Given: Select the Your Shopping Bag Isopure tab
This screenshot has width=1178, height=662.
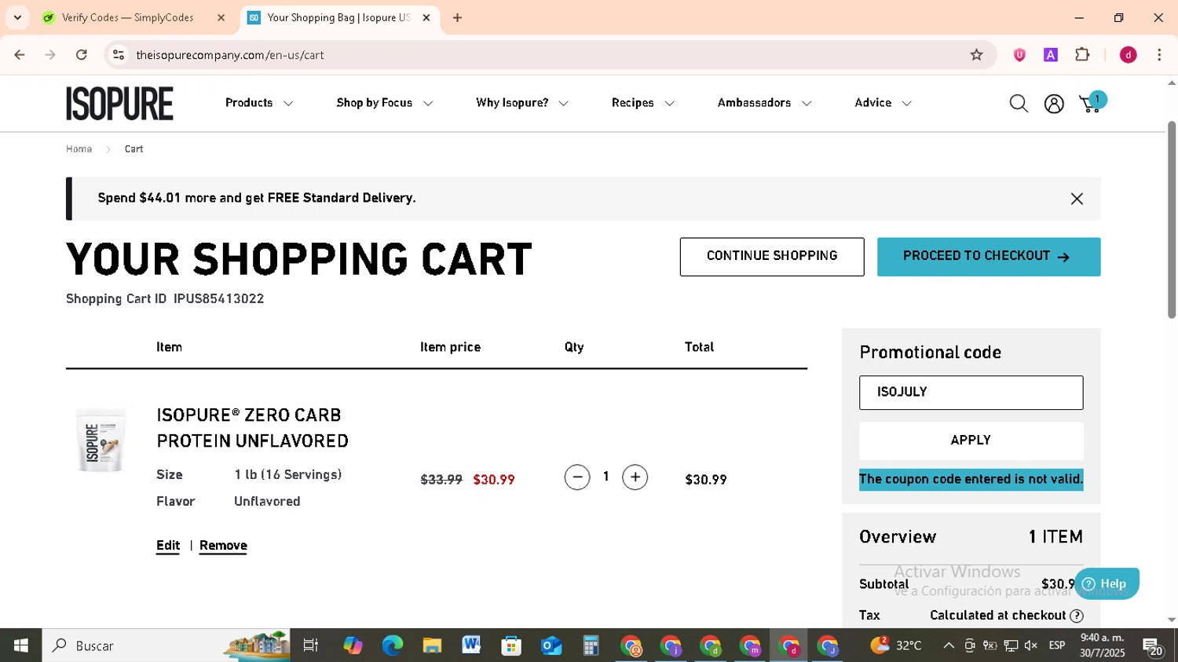Looking at the screenshot, I should pyautogui.click(x=339, y=17).
